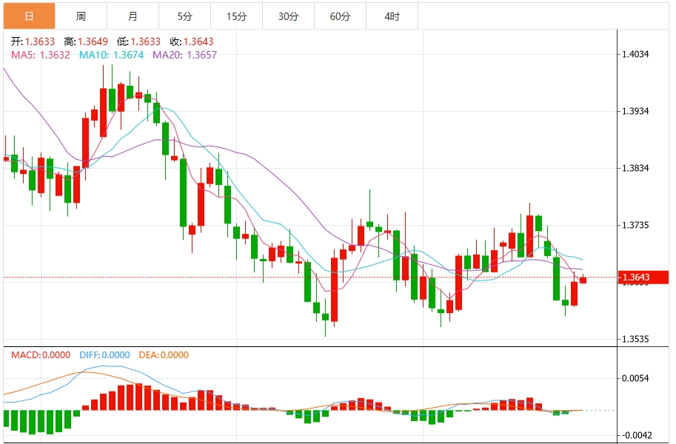Screen dimensions: 676x444
Task: Click the 1.3834 price axis label
Action: point(635,168)
